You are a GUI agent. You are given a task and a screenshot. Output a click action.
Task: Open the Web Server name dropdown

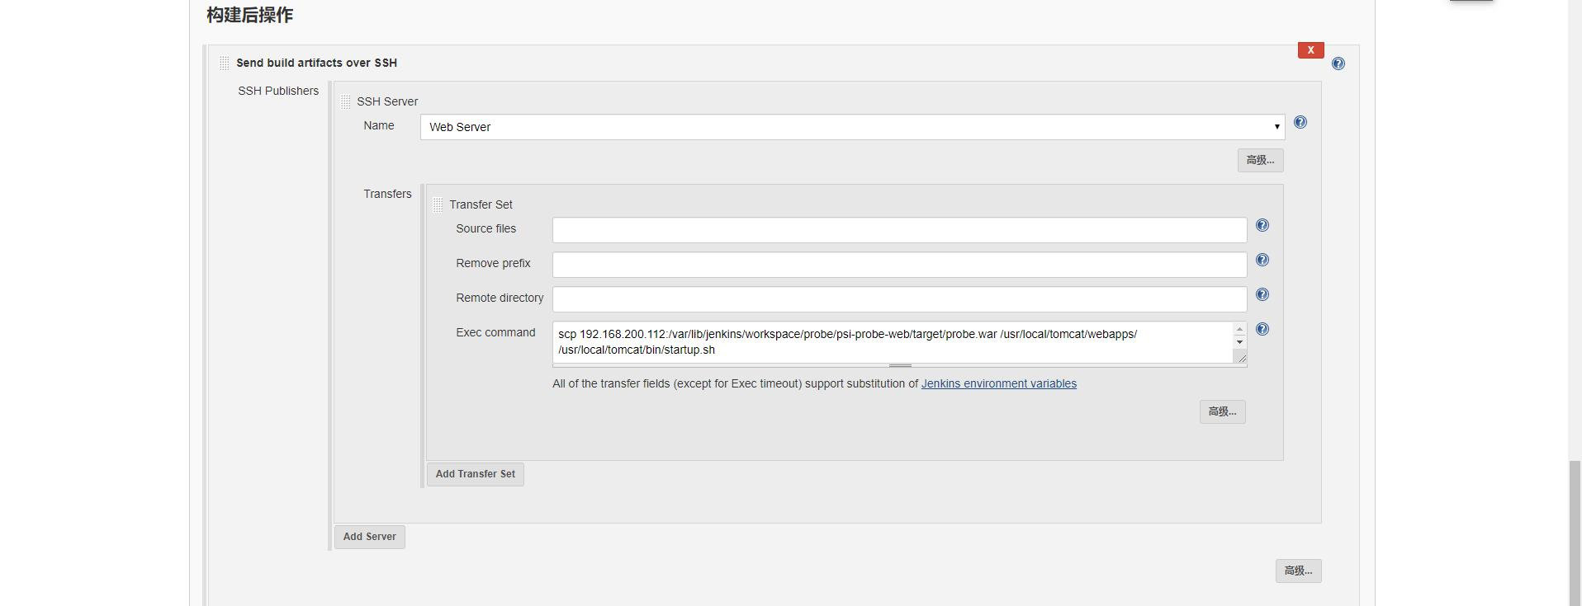coord(852,127)
